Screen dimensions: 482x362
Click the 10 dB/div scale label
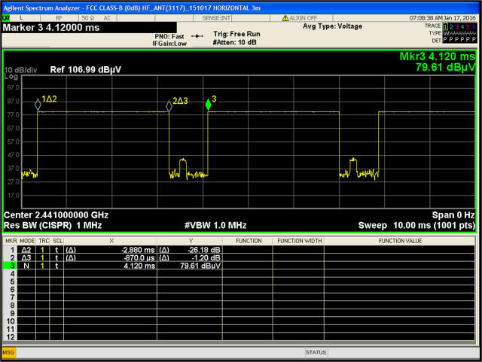[20, 70]
